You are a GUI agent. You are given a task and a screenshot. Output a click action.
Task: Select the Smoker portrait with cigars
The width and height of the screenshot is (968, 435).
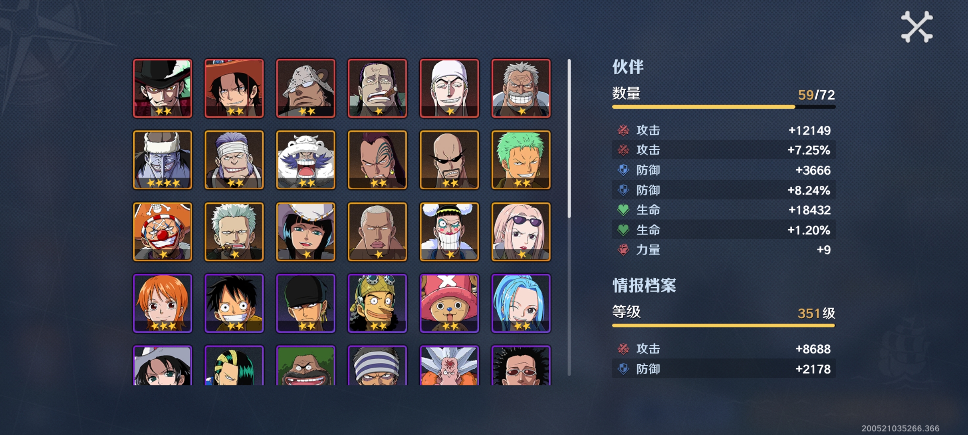click(x=234, y=232)
